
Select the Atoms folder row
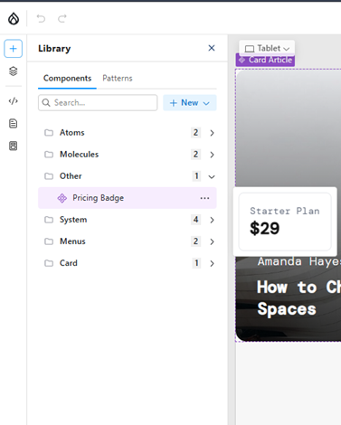(x=128, y=133)
